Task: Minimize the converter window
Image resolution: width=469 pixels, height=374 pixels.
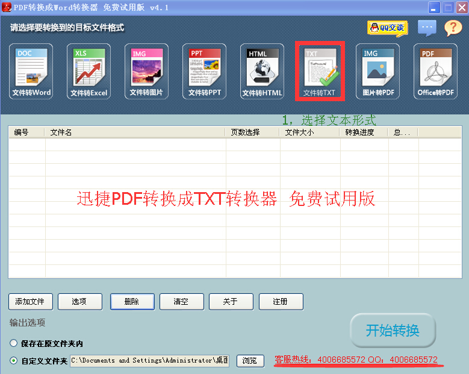Action: [x=433, y=7]
